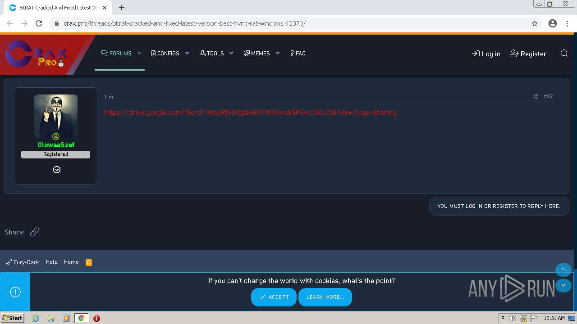
Task: Click Learn More about cookies
Action: 325,297
